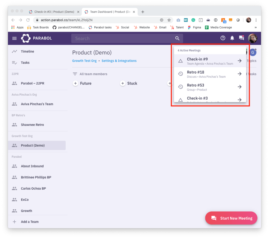Open the Growth Test Org link

pos(84,61)
